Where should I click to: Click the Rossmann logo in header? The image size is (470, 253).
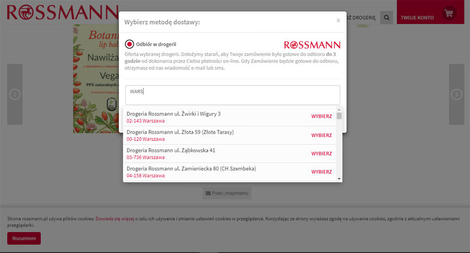[x=63, y=13]
